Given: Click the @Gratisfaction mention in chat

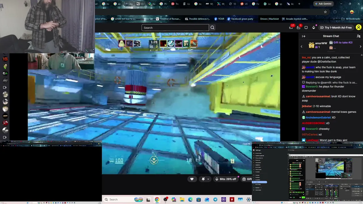Looking at the screenshot, I should point(327,61).
